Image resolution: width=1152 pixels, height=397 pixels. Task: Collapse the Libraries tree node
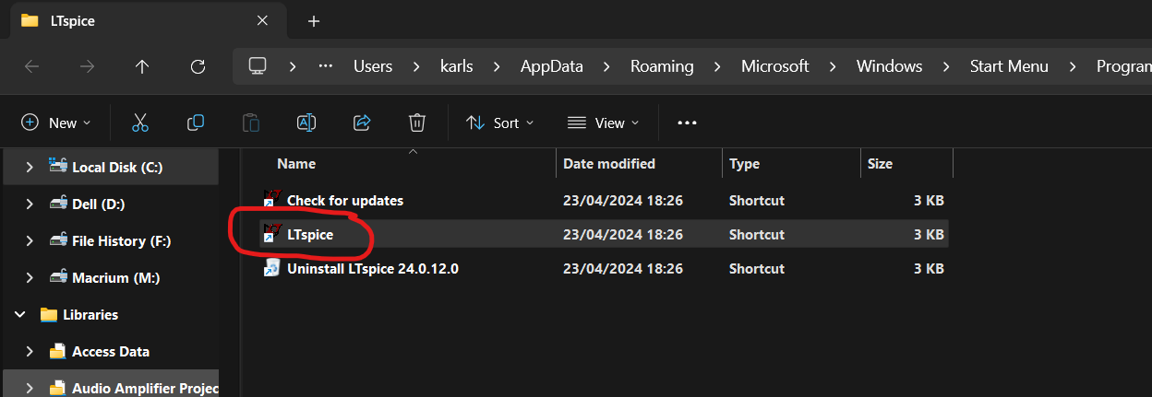(x=19, y=314)
